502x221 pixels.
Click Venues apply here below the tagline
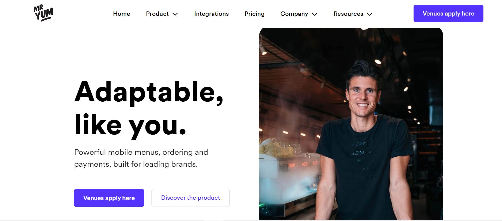(x=109, y=198)
